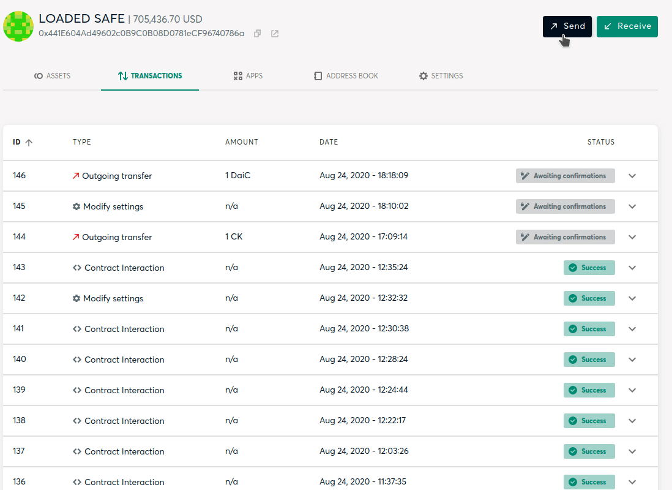The image size is (672, 490).
Task: Expand transaction 142 details
Action: [x=632, y=299]
